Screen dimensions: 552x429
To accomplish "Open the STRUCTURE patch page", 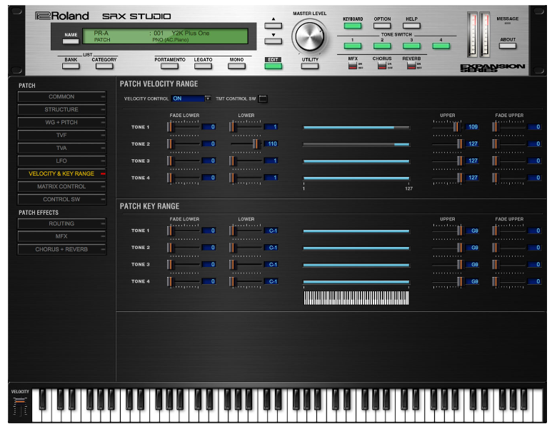I will (61, 109).
